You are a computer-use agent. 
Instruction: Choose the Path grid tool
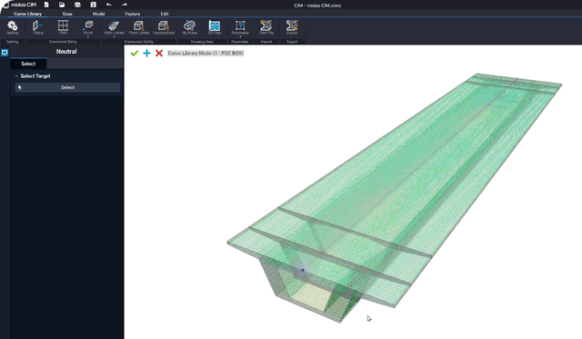[x=63, y=27]
